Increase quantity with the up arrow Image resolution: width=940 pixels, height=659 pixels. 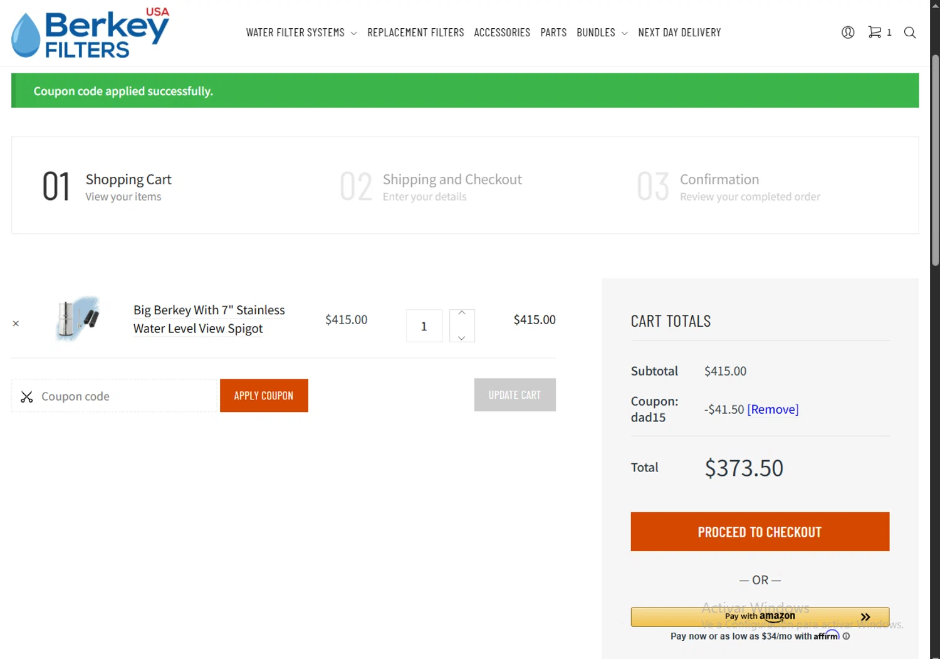tap(462, 314)
